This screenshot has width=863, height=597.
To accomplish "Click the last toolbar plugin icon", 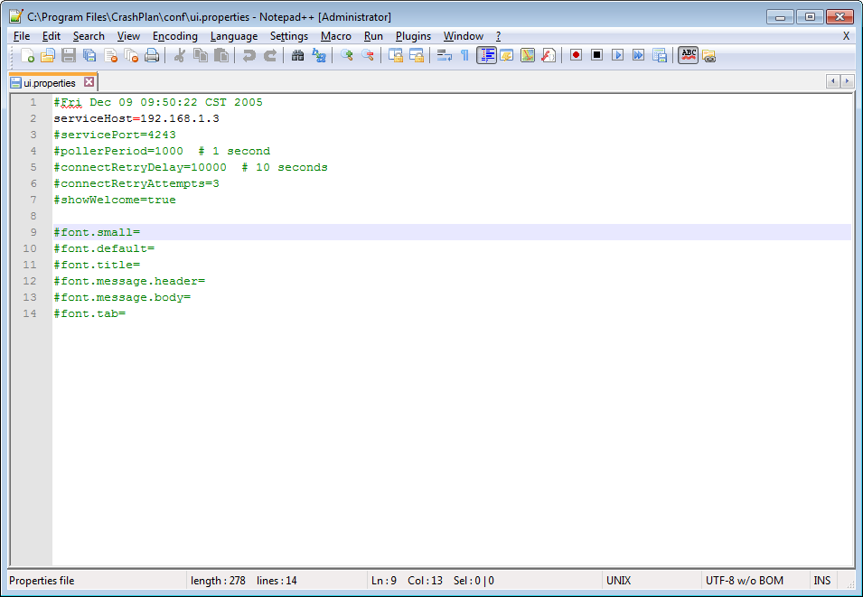I will [x=708, y=56].
